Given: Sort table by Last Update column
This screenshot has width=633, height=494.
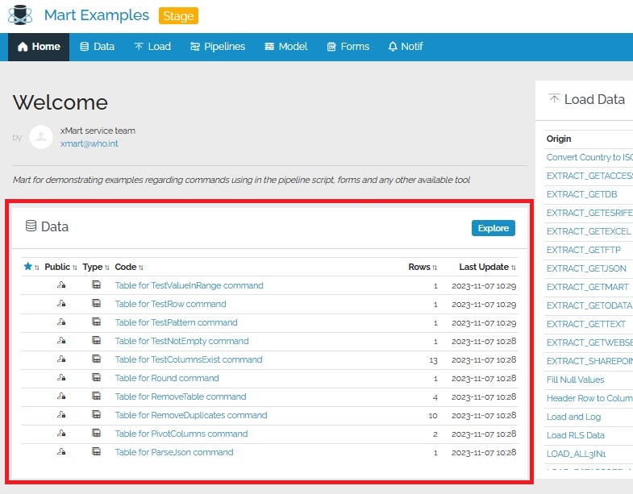Looking at the screenshot, I should [488, 267].
